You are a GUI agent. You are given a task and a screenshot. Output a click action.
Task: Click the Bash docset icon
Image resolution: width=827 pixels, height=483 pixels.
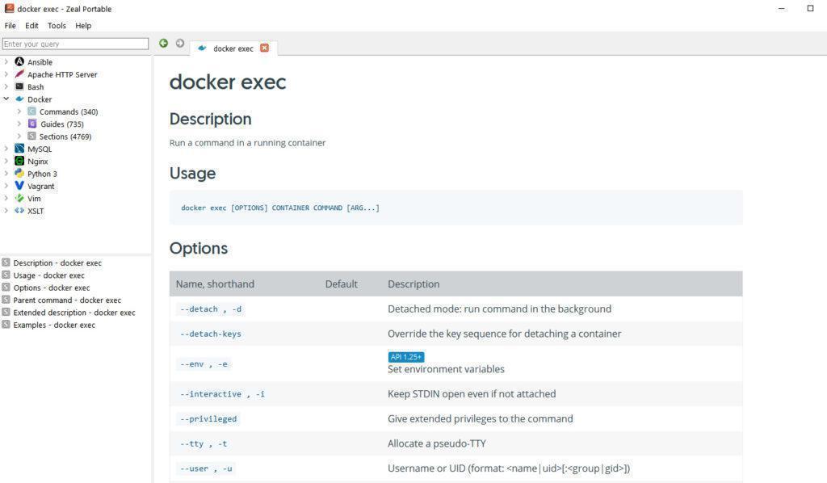pos(19,86)
